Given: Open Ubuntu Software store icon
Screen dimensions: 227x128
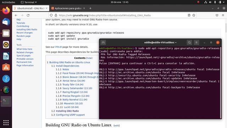Looking at the screenshot, I should 6,67.
